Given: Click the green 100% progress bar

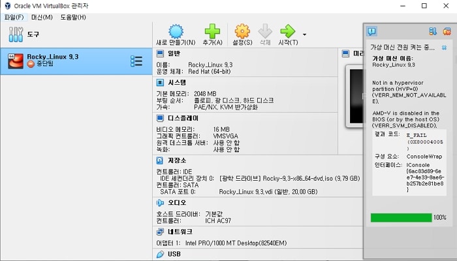Looking at the screenshot, I should [x=401, y=217].
